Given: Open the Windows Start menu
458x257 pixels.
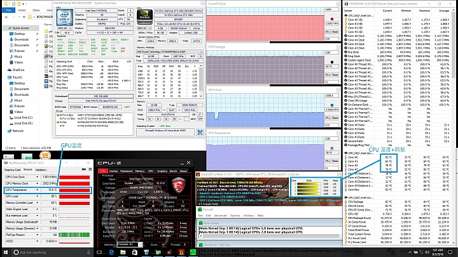Looking at the screenshot, I should click(6, 253).
